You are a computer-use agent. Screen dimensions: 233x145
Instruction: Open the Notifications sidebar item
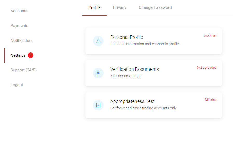(22, 41)
